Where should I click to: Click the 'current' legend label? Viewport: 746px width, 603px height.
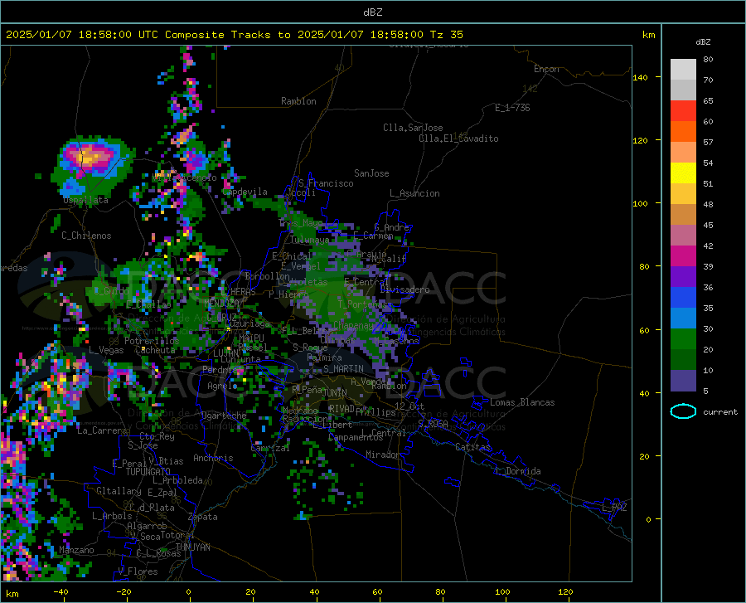tap(720, 411)
